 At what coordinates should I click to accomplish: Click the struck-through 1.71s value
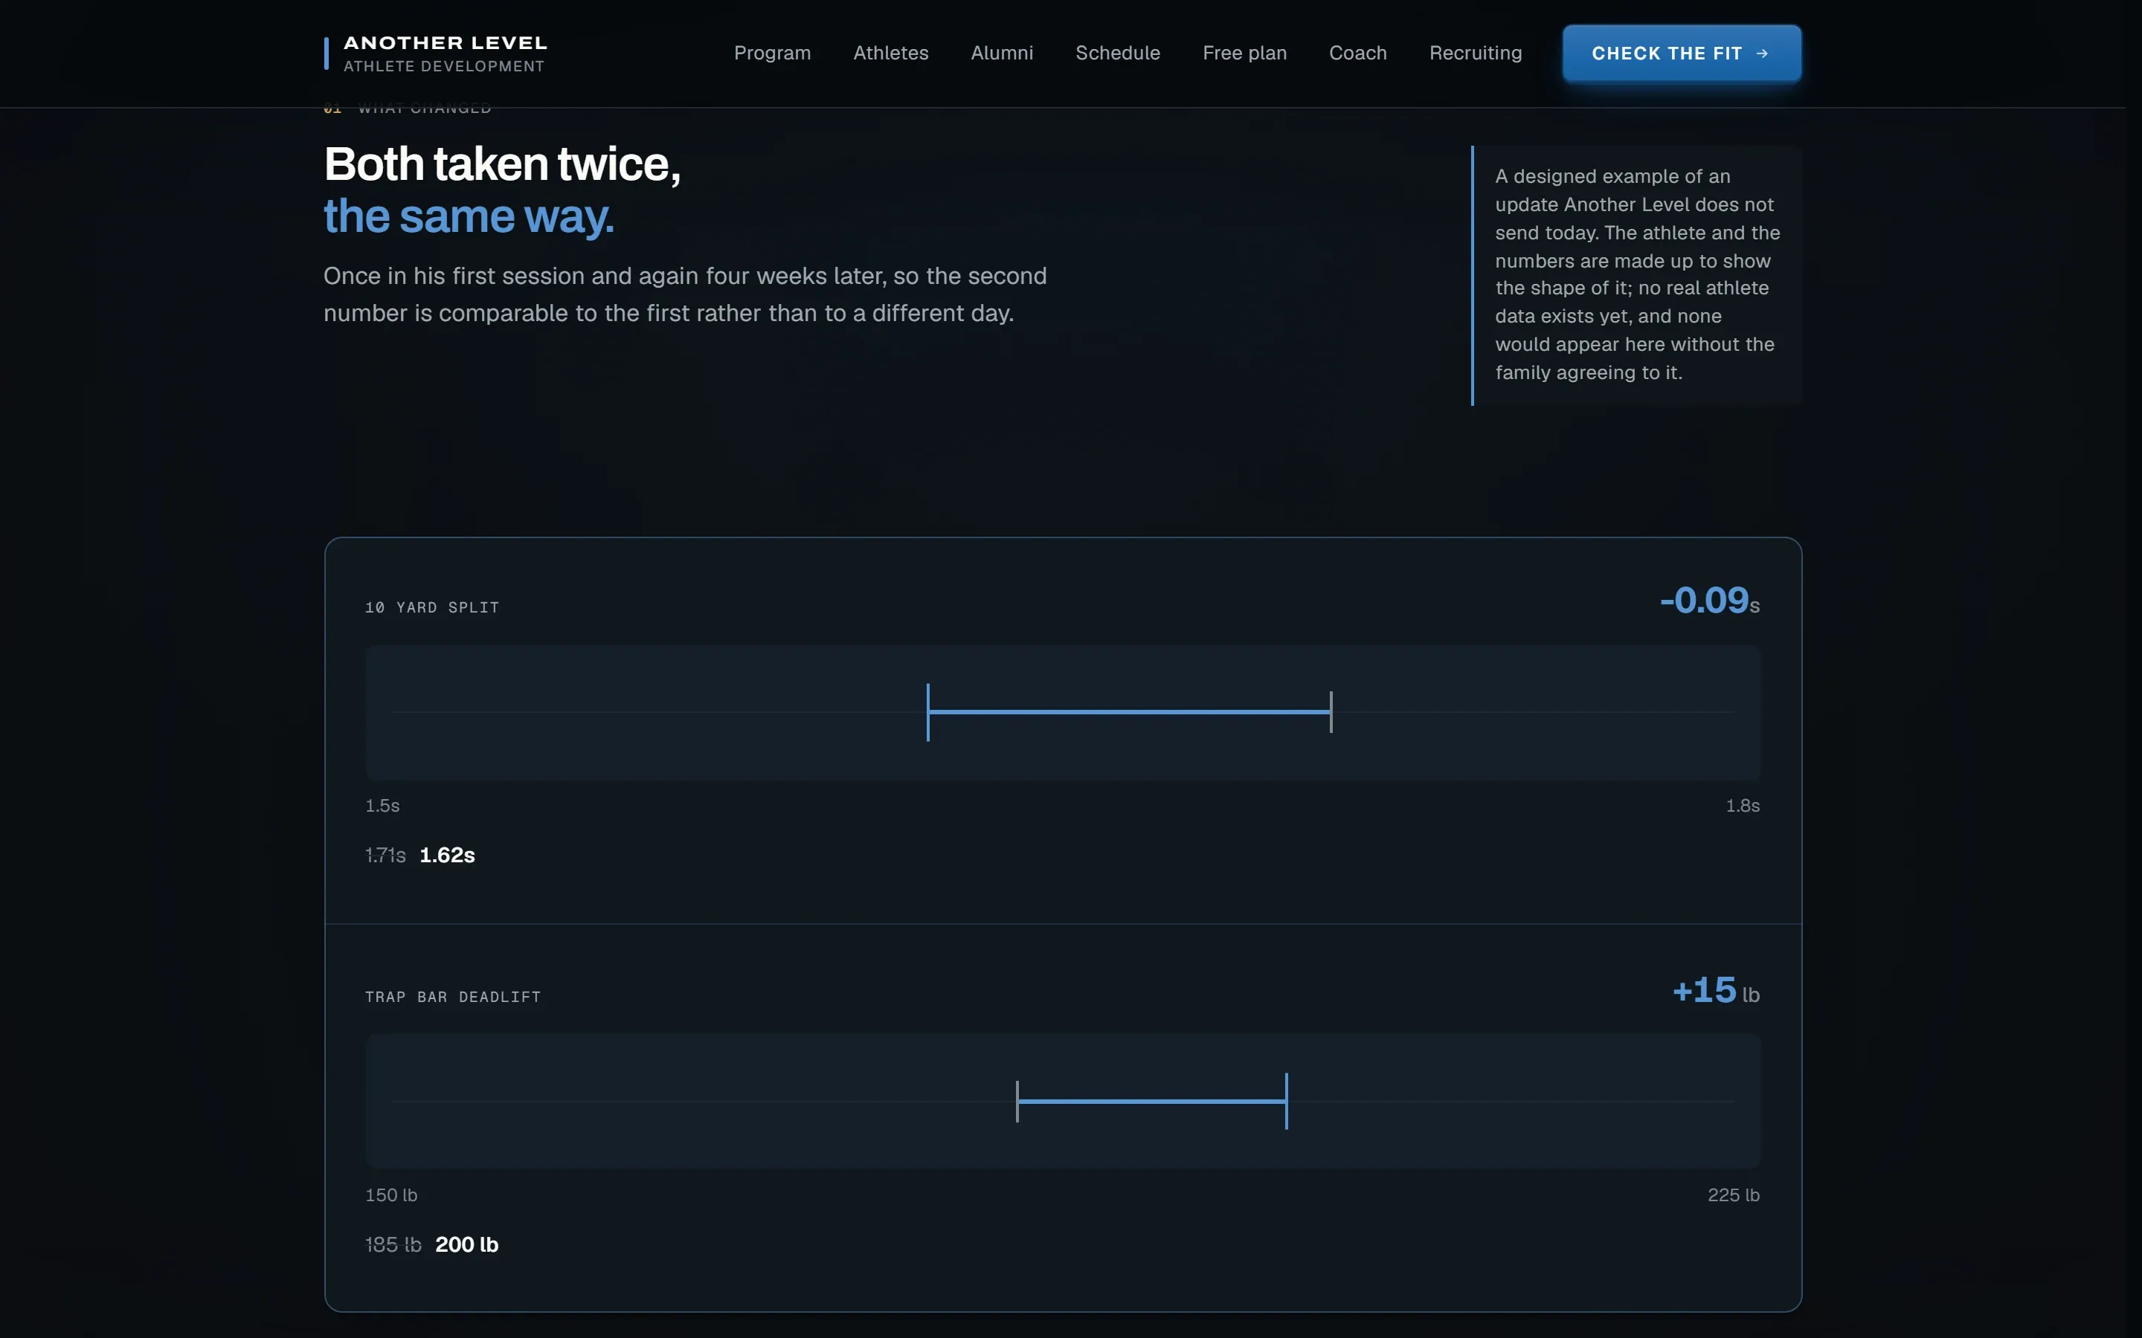tap(385, 855)
